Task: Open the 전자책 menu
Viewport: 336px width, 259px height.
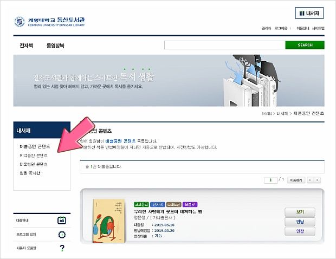Action: pyautogui.click(x=27, y=46)
